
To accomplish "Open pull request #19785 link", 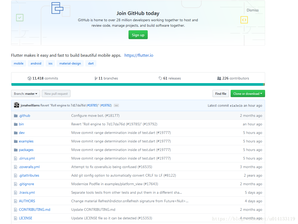I will click(92, 105).
